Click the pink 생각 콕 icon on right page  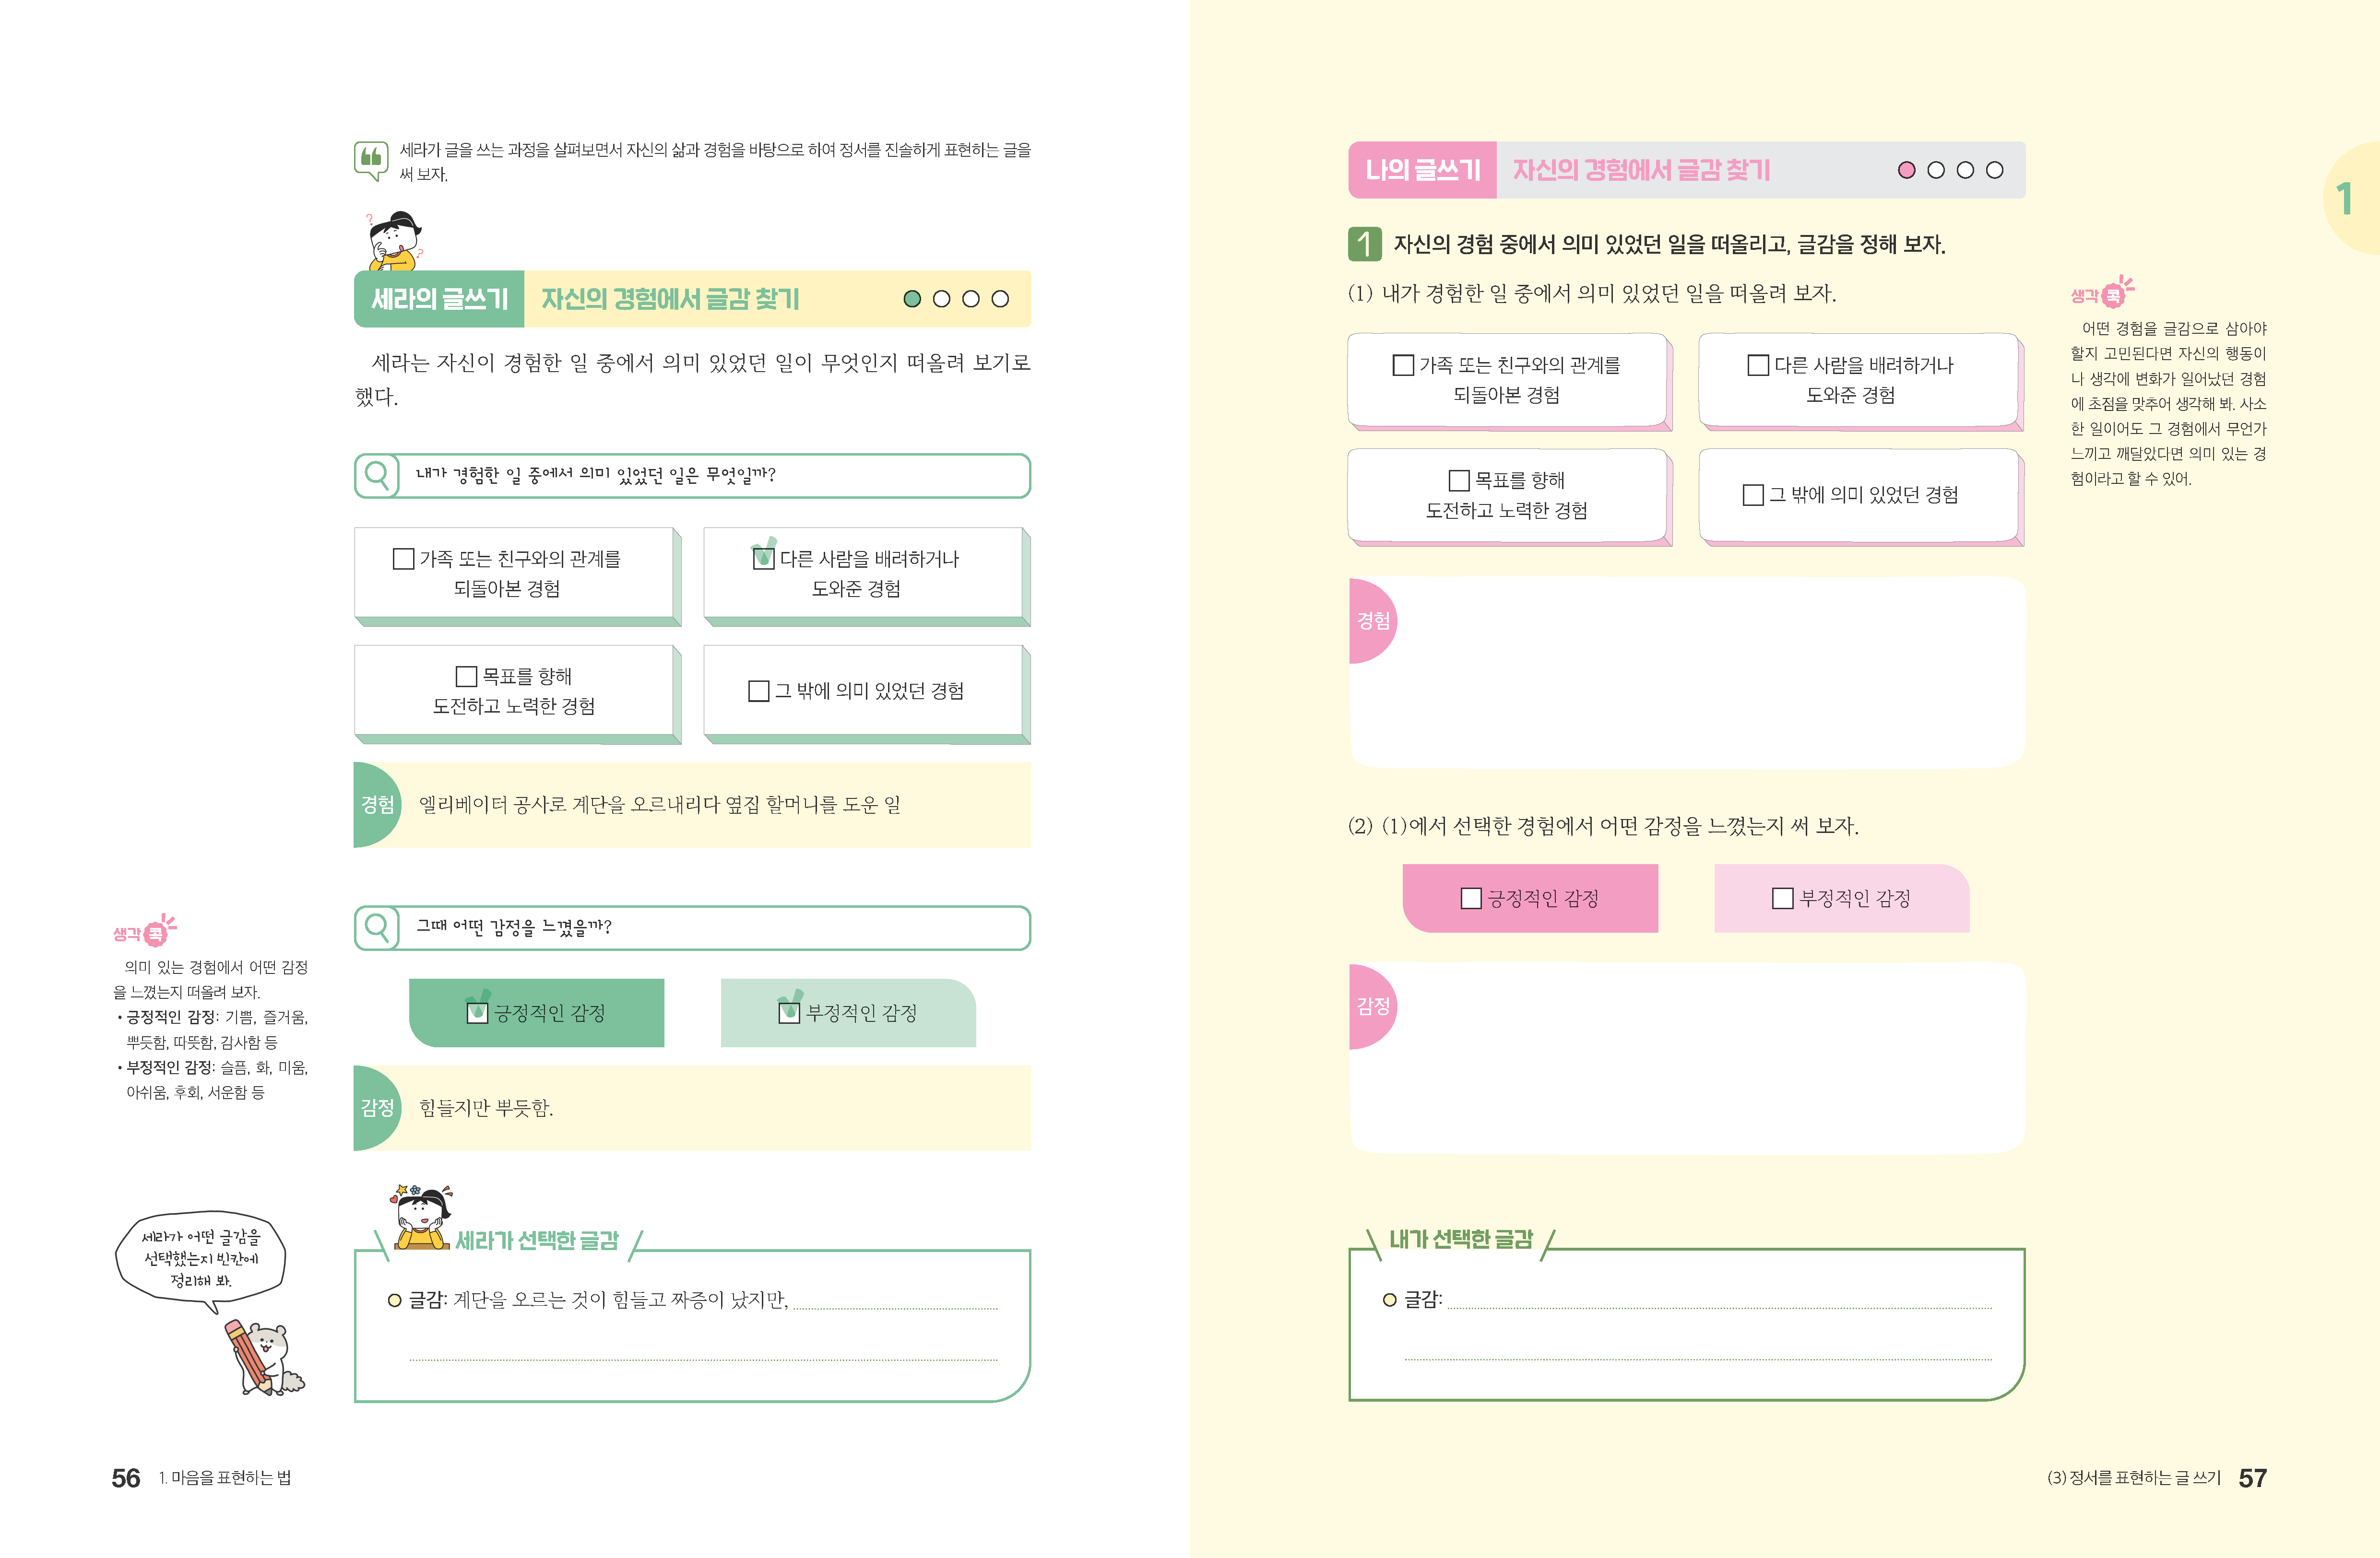[x=2104, y=293]
